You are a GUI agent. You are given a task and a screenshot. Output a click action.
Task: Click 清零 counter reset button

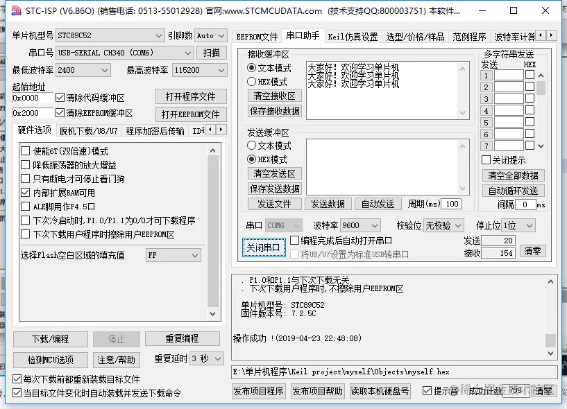click(x=532, y=251)
